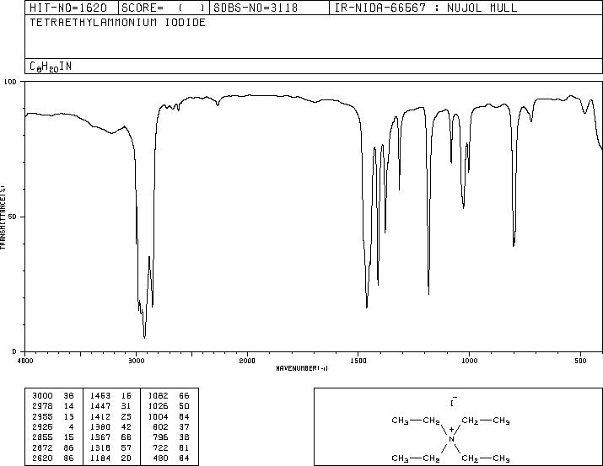The height and width of the screenshot is (466, 603).
Task: Select peak value 1447 in the peak table
Action: click(x=100, y=406)
